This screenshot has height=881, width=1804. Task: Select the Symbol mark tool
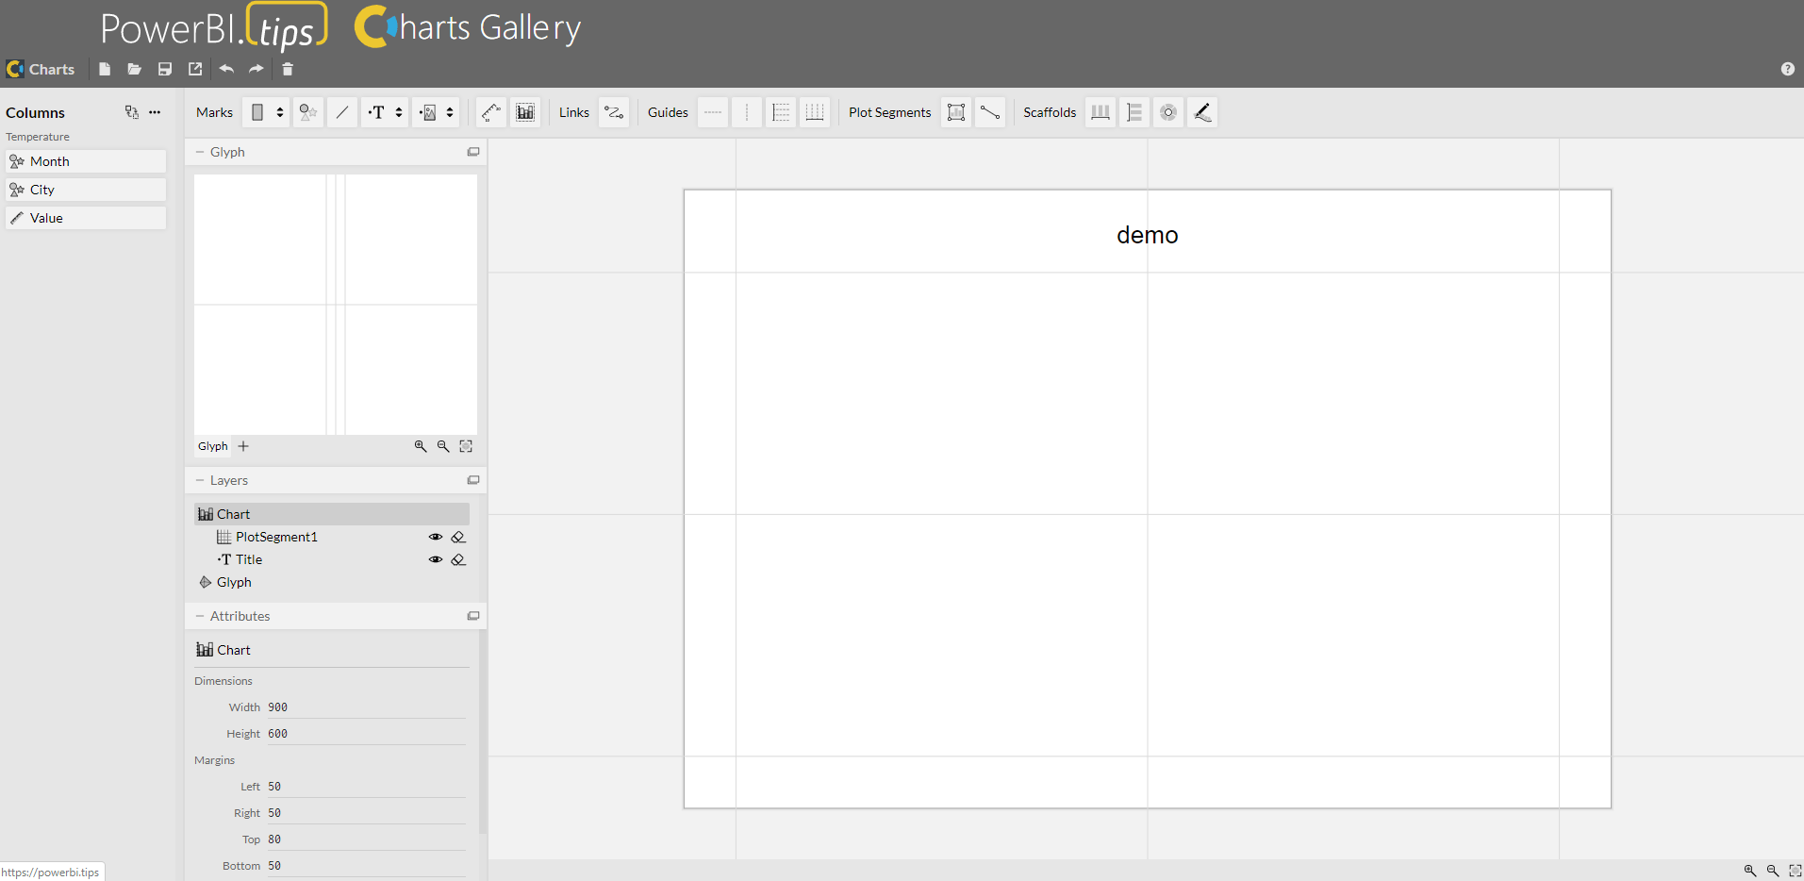pos(307,112)
